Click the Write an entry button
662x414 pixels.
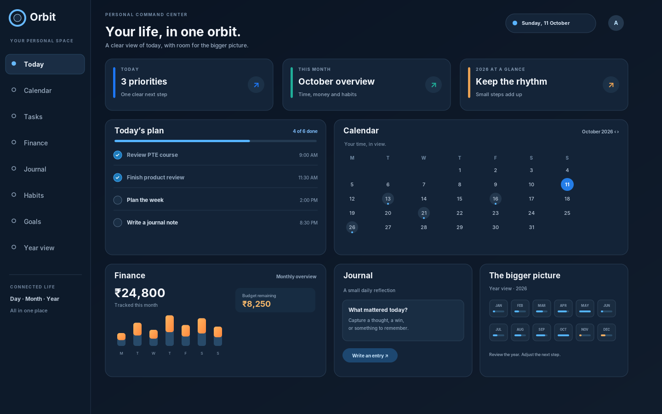[370, 356]
